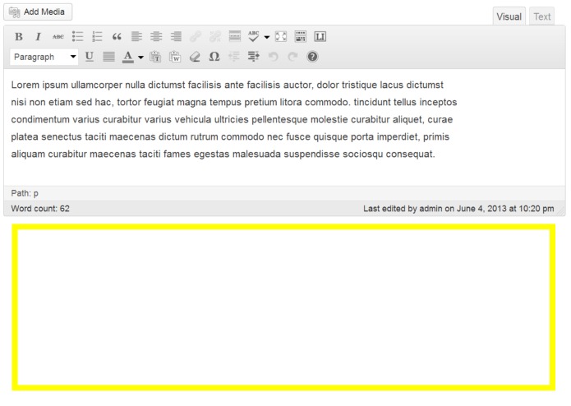Toggle italic formatting
571x406 pixels.
pyautogui.click(x=38, y=37)
